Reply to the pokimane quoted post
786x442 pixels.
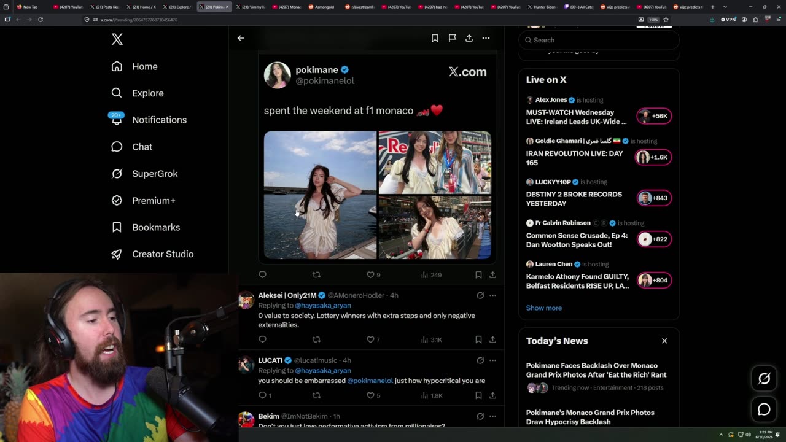tap(262, 275)
